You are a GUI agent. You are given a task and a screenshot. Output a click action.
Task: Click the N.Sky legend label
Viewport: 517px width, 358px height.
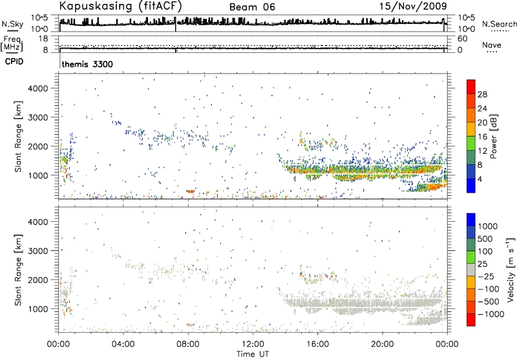(x=12, y=25)
